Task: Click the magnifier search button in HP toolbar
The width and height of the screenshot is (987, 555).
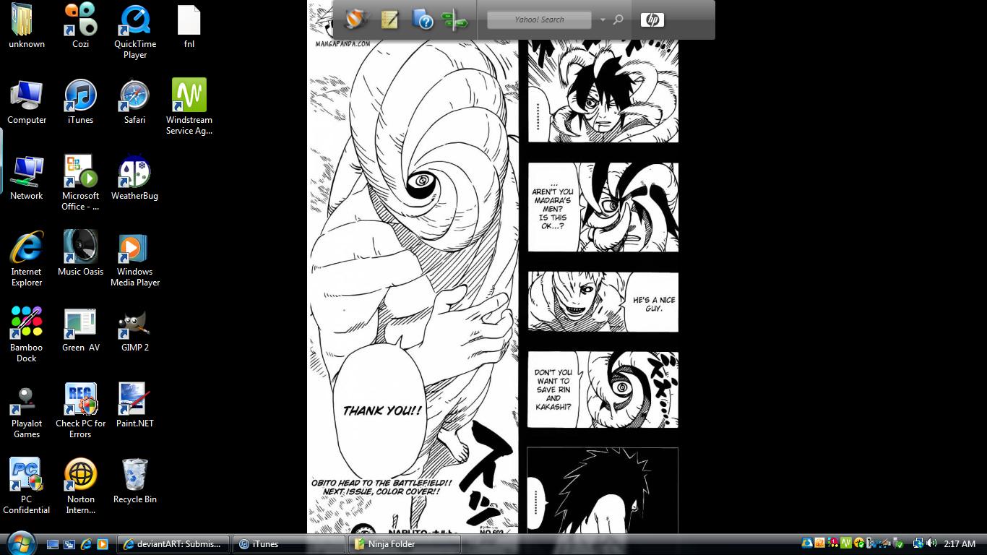Action: coord(618,20)
